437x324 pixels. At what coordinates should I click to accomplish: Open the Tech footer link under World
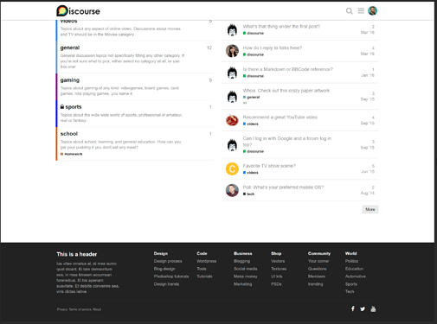[x=350, y=291]
